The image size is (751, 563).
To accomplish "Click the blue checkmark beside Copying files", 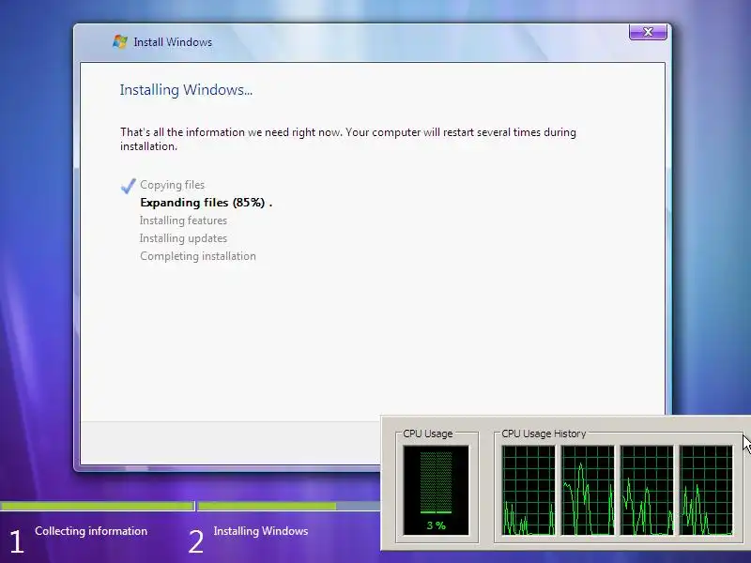I will (x=129, y=186).
